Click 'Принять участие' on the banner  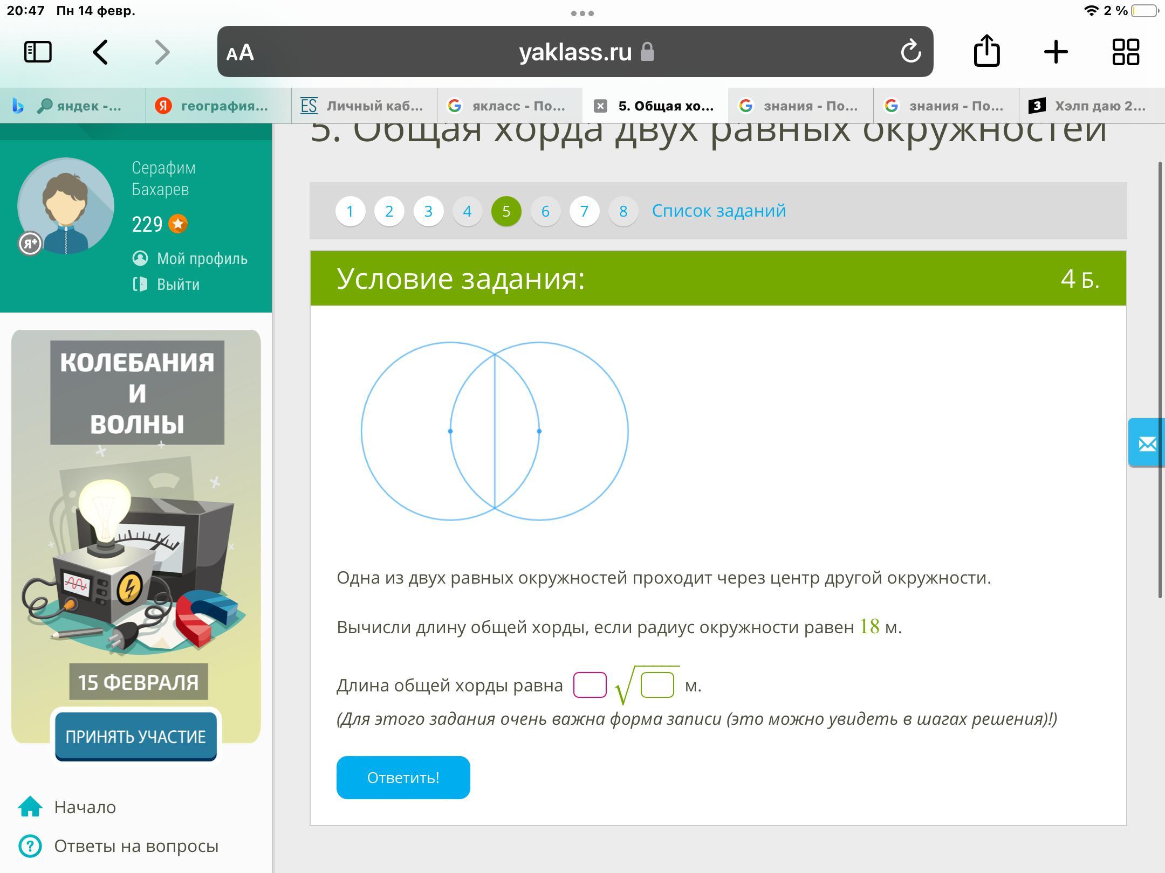click(x=136, y=736)
